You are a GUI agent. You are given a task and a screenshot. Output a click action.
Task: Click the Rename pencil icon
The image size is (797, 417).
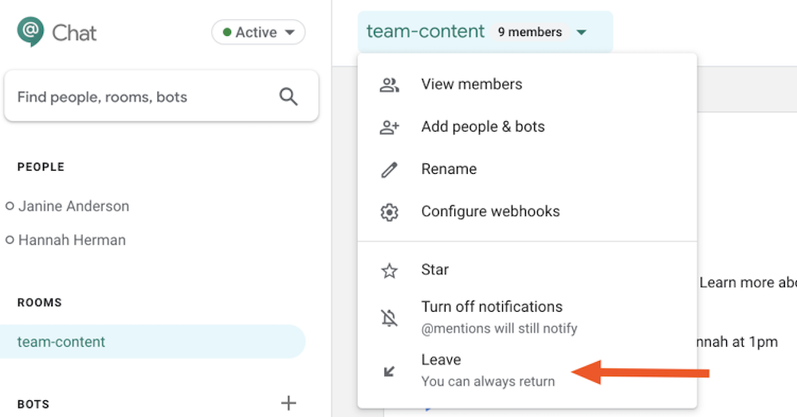pyautogui.click(x=390, y=169)
